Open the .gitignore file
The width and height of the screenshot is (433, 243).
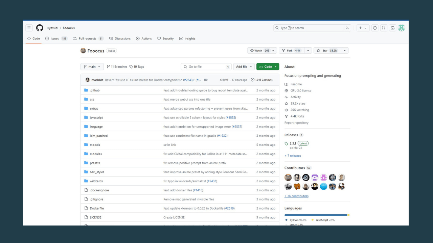(96, 199)
